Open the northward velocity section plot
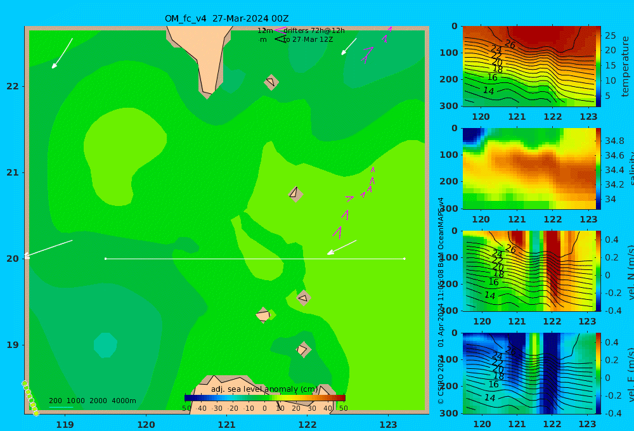Image resolution: width=634 pixels, height=431 pixels. click(529, 271)
